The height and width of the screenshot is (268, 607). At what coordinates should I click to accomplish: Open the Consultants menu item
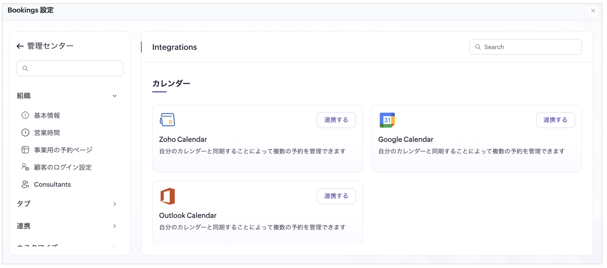52,184
